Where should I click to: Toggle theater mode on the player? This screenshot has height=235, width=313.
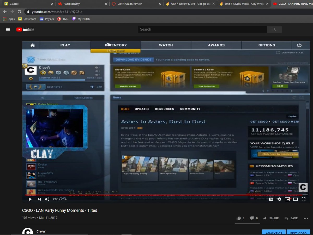point(295,199)
